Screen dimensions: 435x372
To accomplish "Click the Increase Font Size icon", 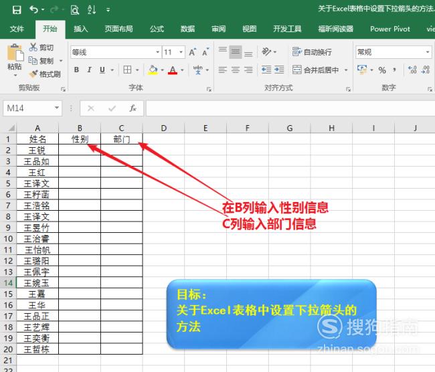I will point(193,52).
